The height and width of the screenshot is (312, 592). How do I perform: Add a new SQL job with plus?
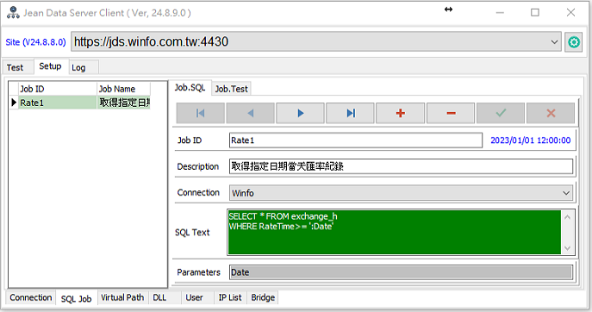click(x=401, y=113)
